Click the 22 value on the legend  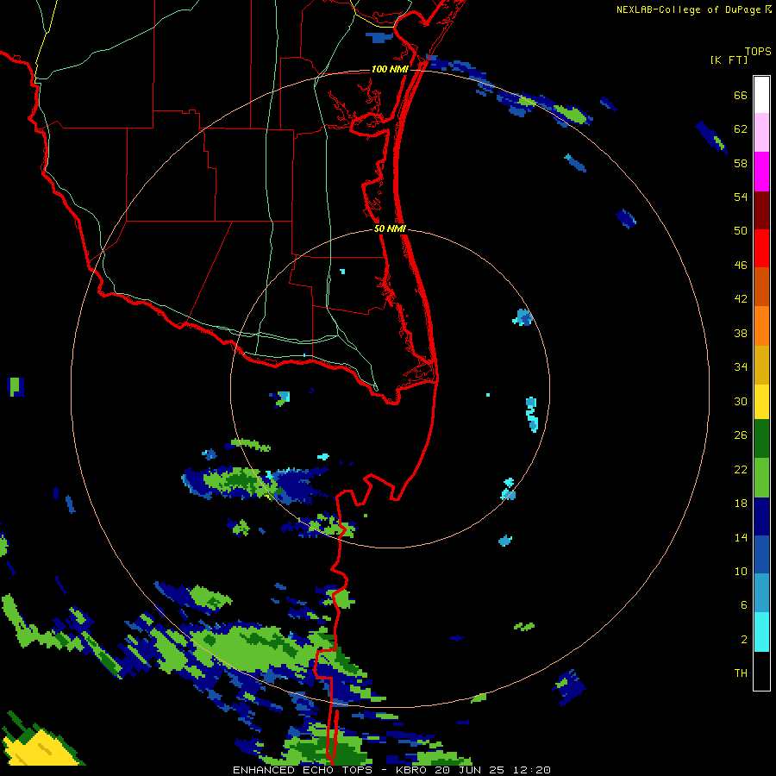(x=741, y=469)
